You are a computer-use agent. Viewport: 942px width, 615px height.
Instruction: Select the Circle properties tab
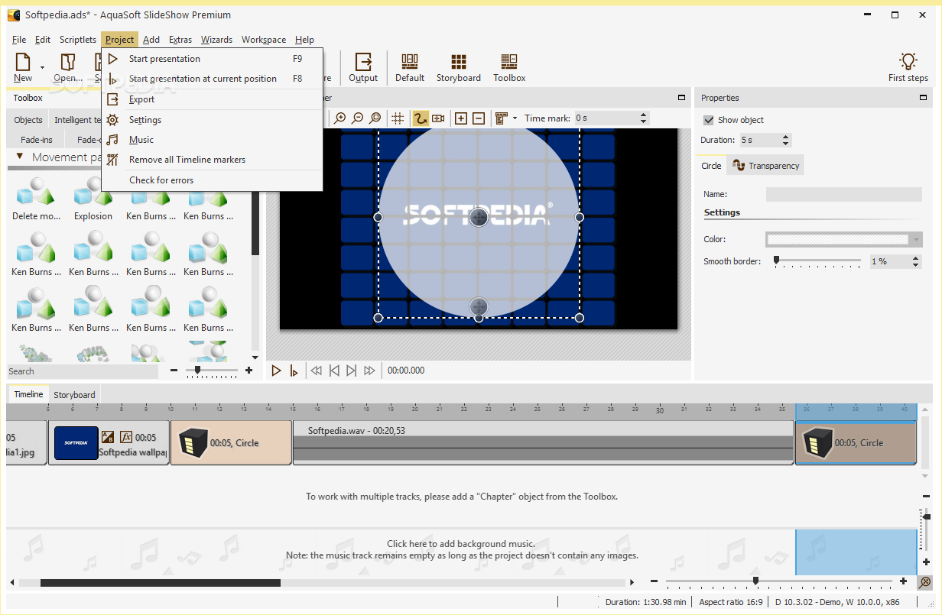click(x=711, y=166)
